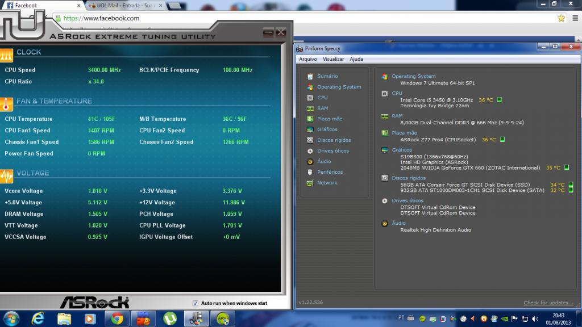This screenshot has width=582, height=327.
Task: Switch to the UOL Mail browser tab
Action: (125, 6)
